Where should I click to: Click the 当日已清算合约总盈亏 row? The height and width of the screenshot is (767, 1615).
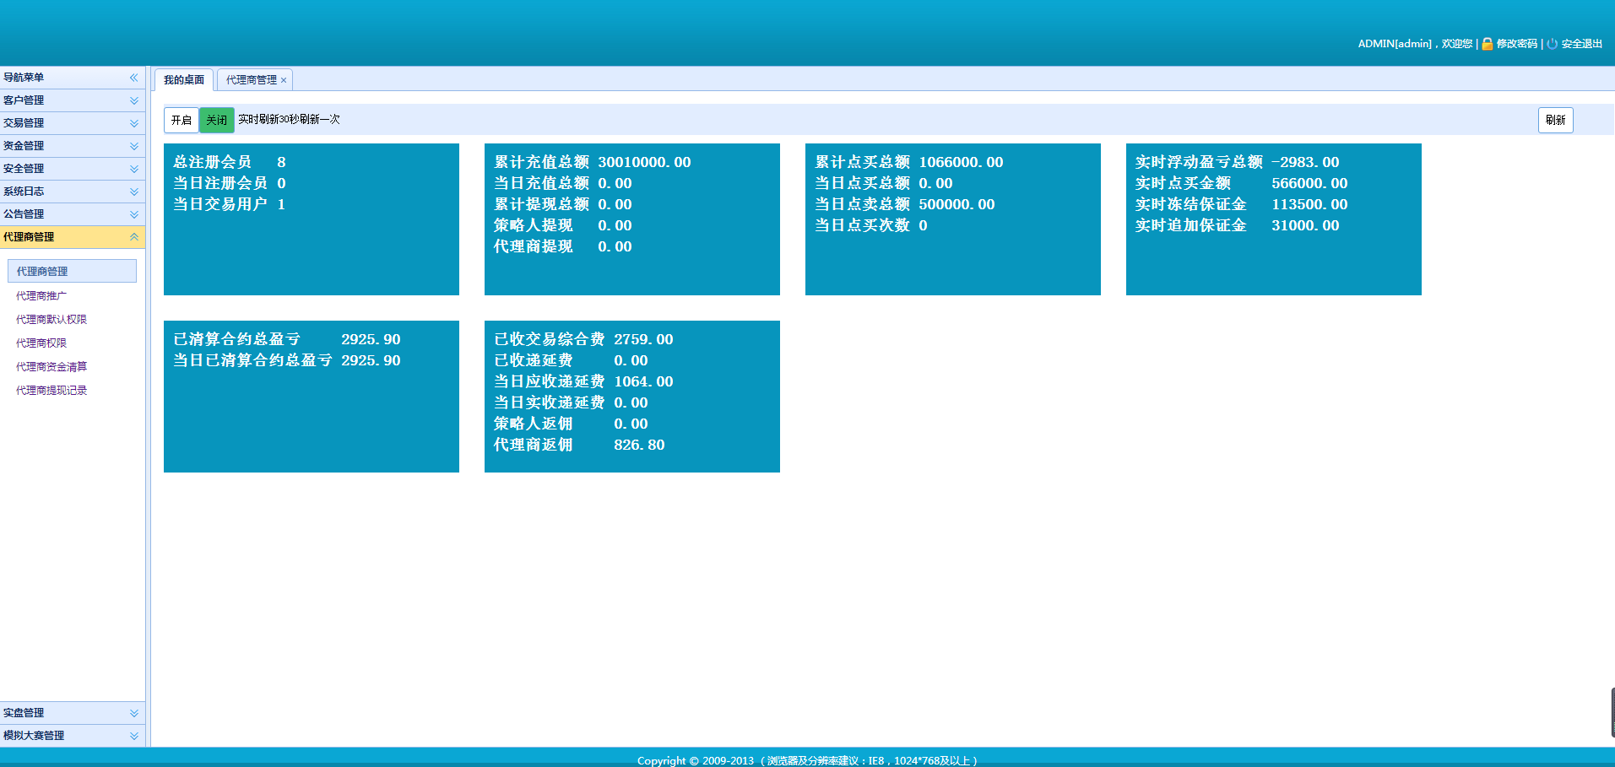287,360
